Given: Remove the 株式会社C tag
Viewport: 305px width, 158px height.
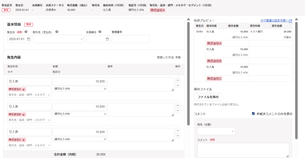Looking at the screenshot, I should pyautogui.click(x=24, y=140).
